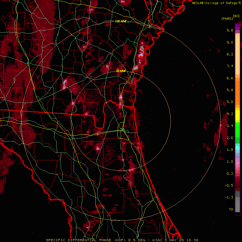
Task: Pick the green band of the color bar
Action: (x=237, y=130)
